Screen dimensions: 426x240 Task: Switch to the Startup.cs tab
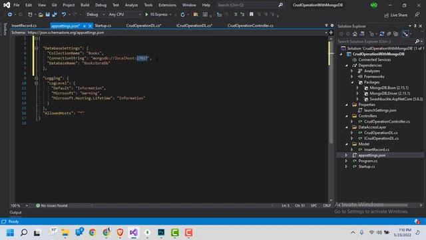[x=103, y=25]
